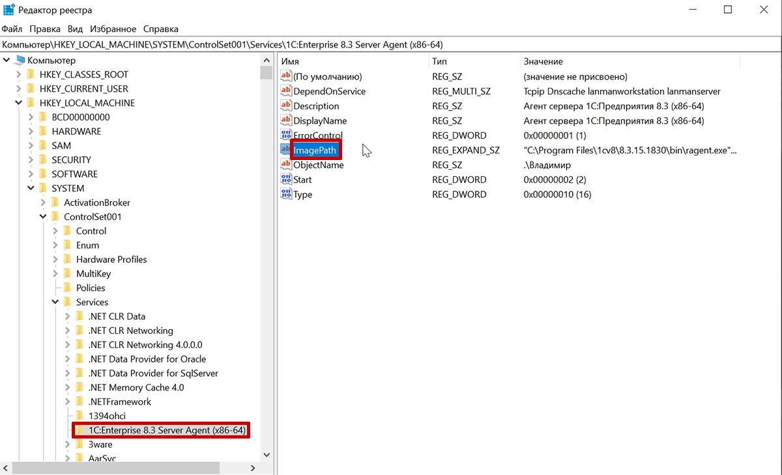Click the registry path address bar
Screen dimensions: 782x475
pos(391,44)
